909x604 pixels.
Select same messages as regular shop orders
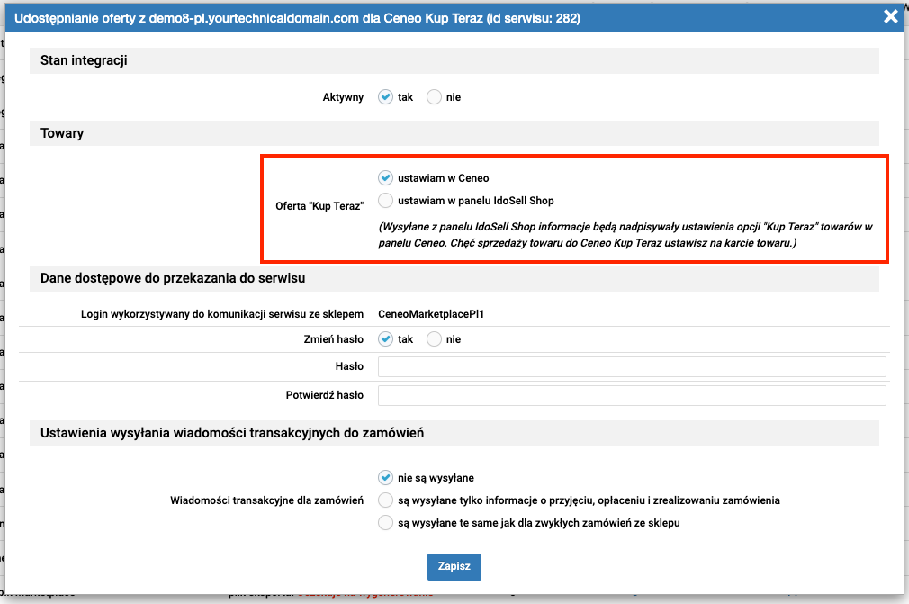pyautogui.click(x=385, y=523)
